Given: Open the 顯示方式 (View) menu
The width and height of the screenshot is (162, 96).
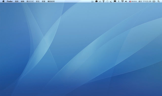Looking at the screenshot, I should pyautogui.click(x=30, y=2).
